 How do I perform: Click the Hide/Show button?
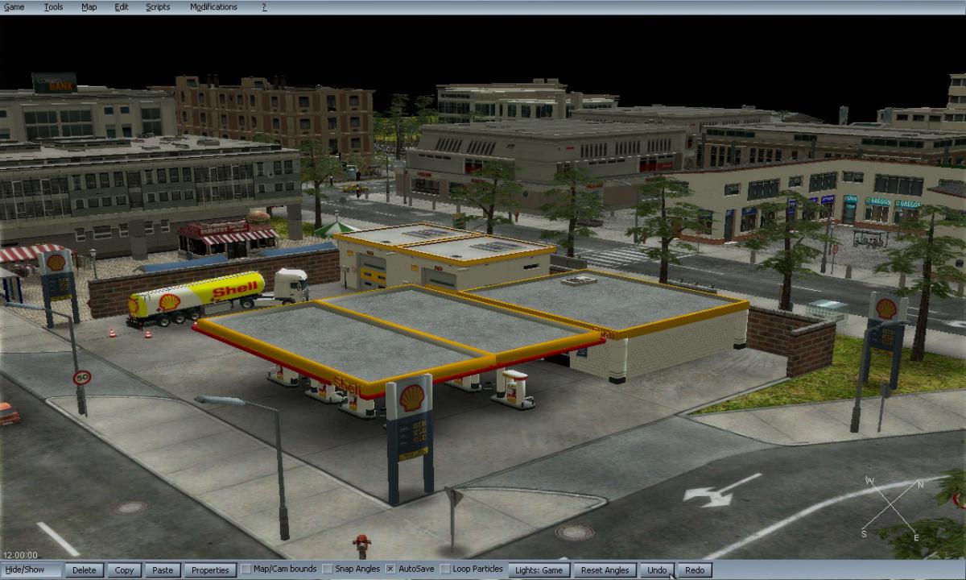pyautogui.click(x=31, y=570)
